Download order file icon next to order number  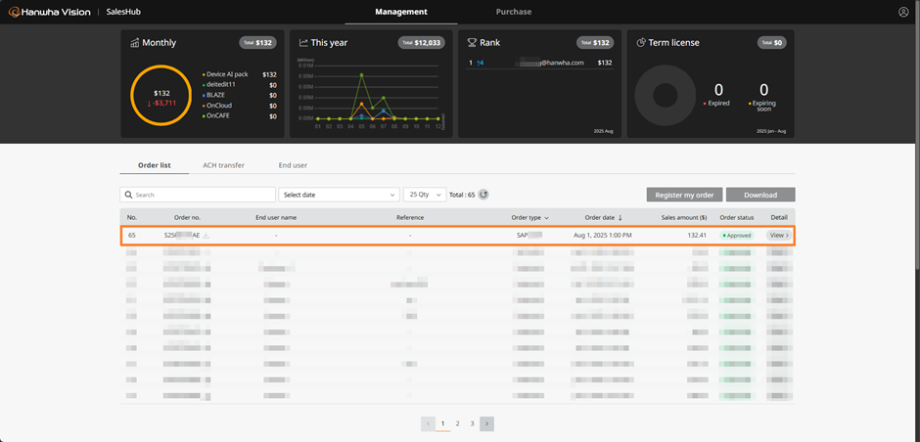[x=207, y=236]
